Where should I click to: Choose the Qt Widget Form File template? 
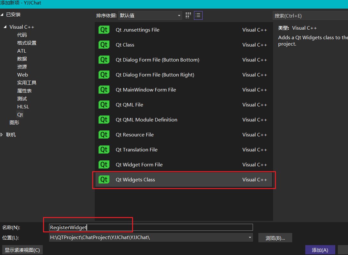pos(184,164)
